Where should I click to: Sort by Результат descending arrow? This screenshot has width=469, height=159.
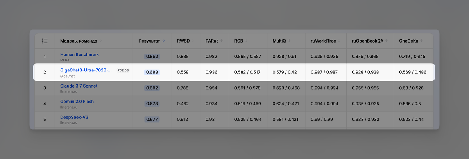(163, 41)
